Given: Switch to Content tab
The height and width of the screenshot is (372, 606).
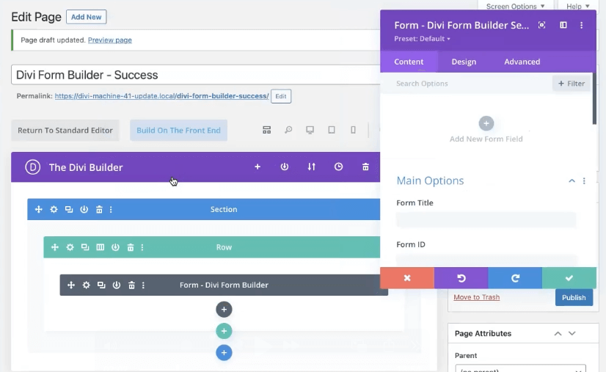Looking at the screenshot, I should [x=409, y=62].
